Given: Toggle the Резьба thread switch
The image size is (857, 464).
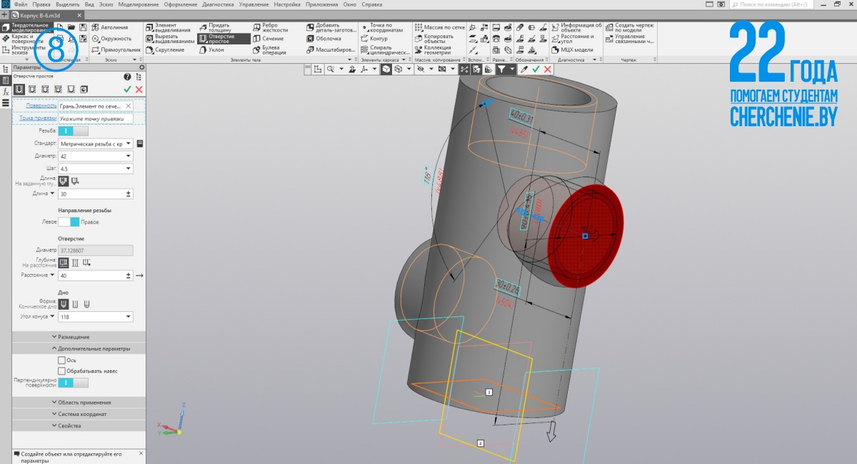Looking at the screenshot, I should click(73, 131).
